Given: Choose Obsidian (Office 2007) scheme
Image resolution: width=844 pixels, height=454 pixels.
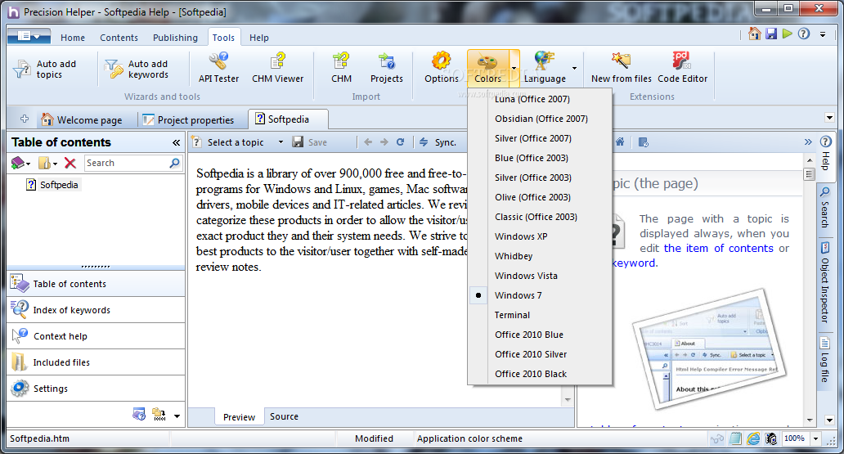Looking at the screenshot, I should 541,119.
